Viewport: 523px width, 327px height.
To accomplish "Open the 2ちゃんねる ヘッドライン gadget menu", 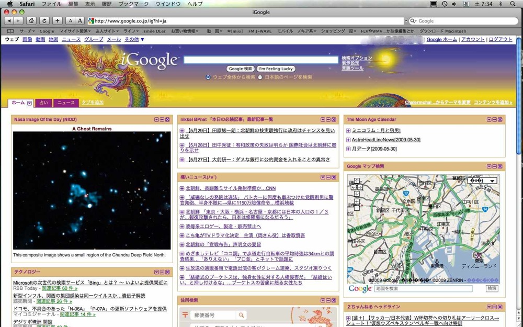I will (490, 307).
